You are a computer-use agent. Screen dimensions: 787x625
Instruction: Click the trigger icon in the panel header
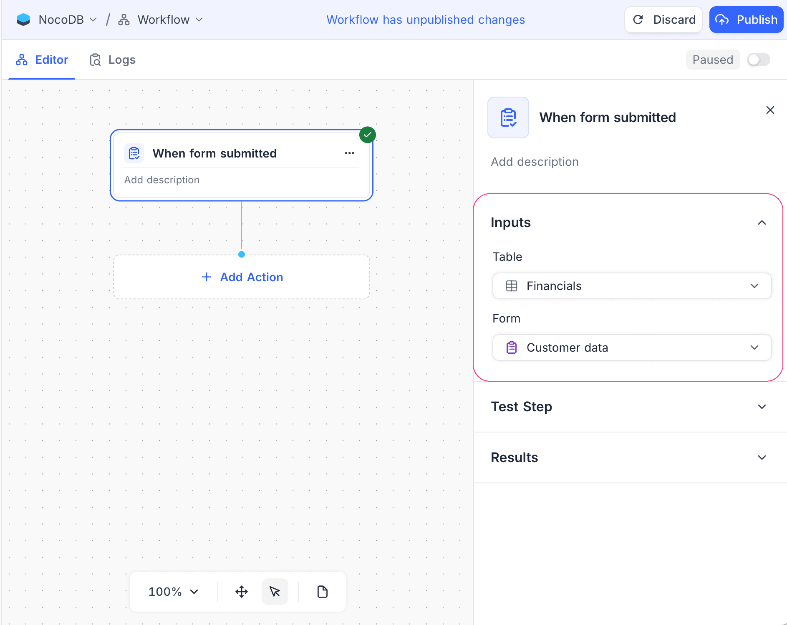[x=508, y=117]
